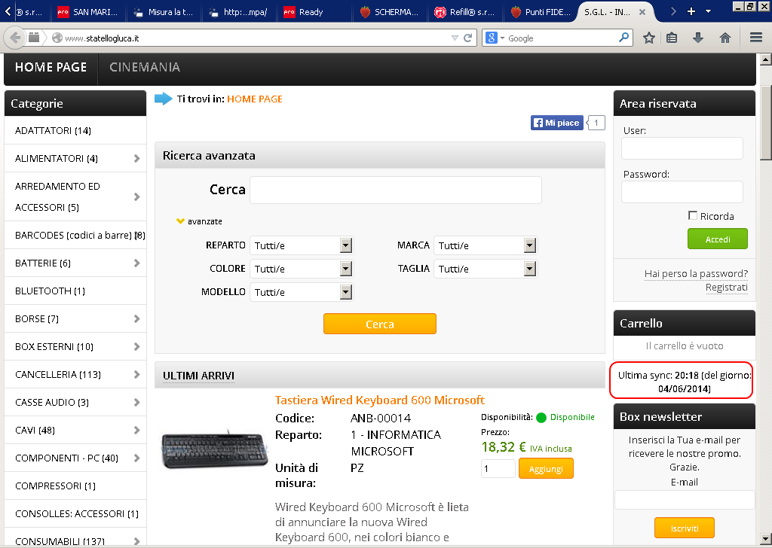Open a new tab with the plus icon
772x548 pixels.
pyautogui.click(x=691, y=11)
